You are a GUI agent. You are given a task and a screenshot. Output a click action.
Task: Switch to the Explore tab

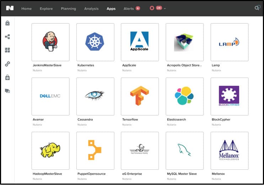click(x=46, y=9)
